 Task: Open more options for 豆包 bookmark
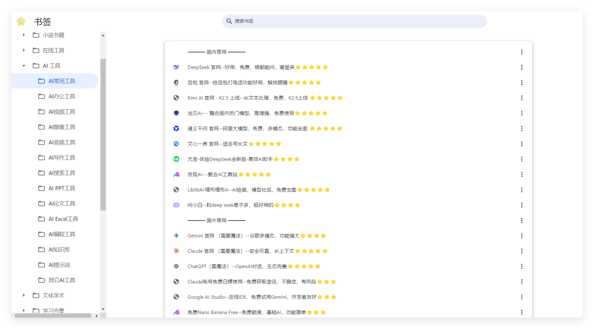[521, 82]
